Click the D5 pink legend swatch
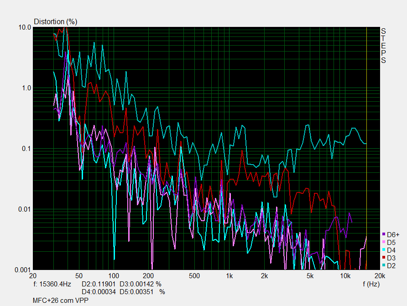407x306 pixels. click(x=384, y=242)
